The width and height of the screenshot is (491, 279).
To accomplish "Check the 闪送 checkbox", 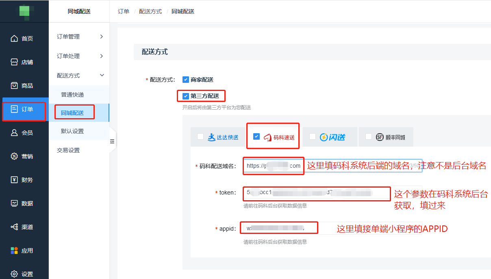I will (312, 136).
